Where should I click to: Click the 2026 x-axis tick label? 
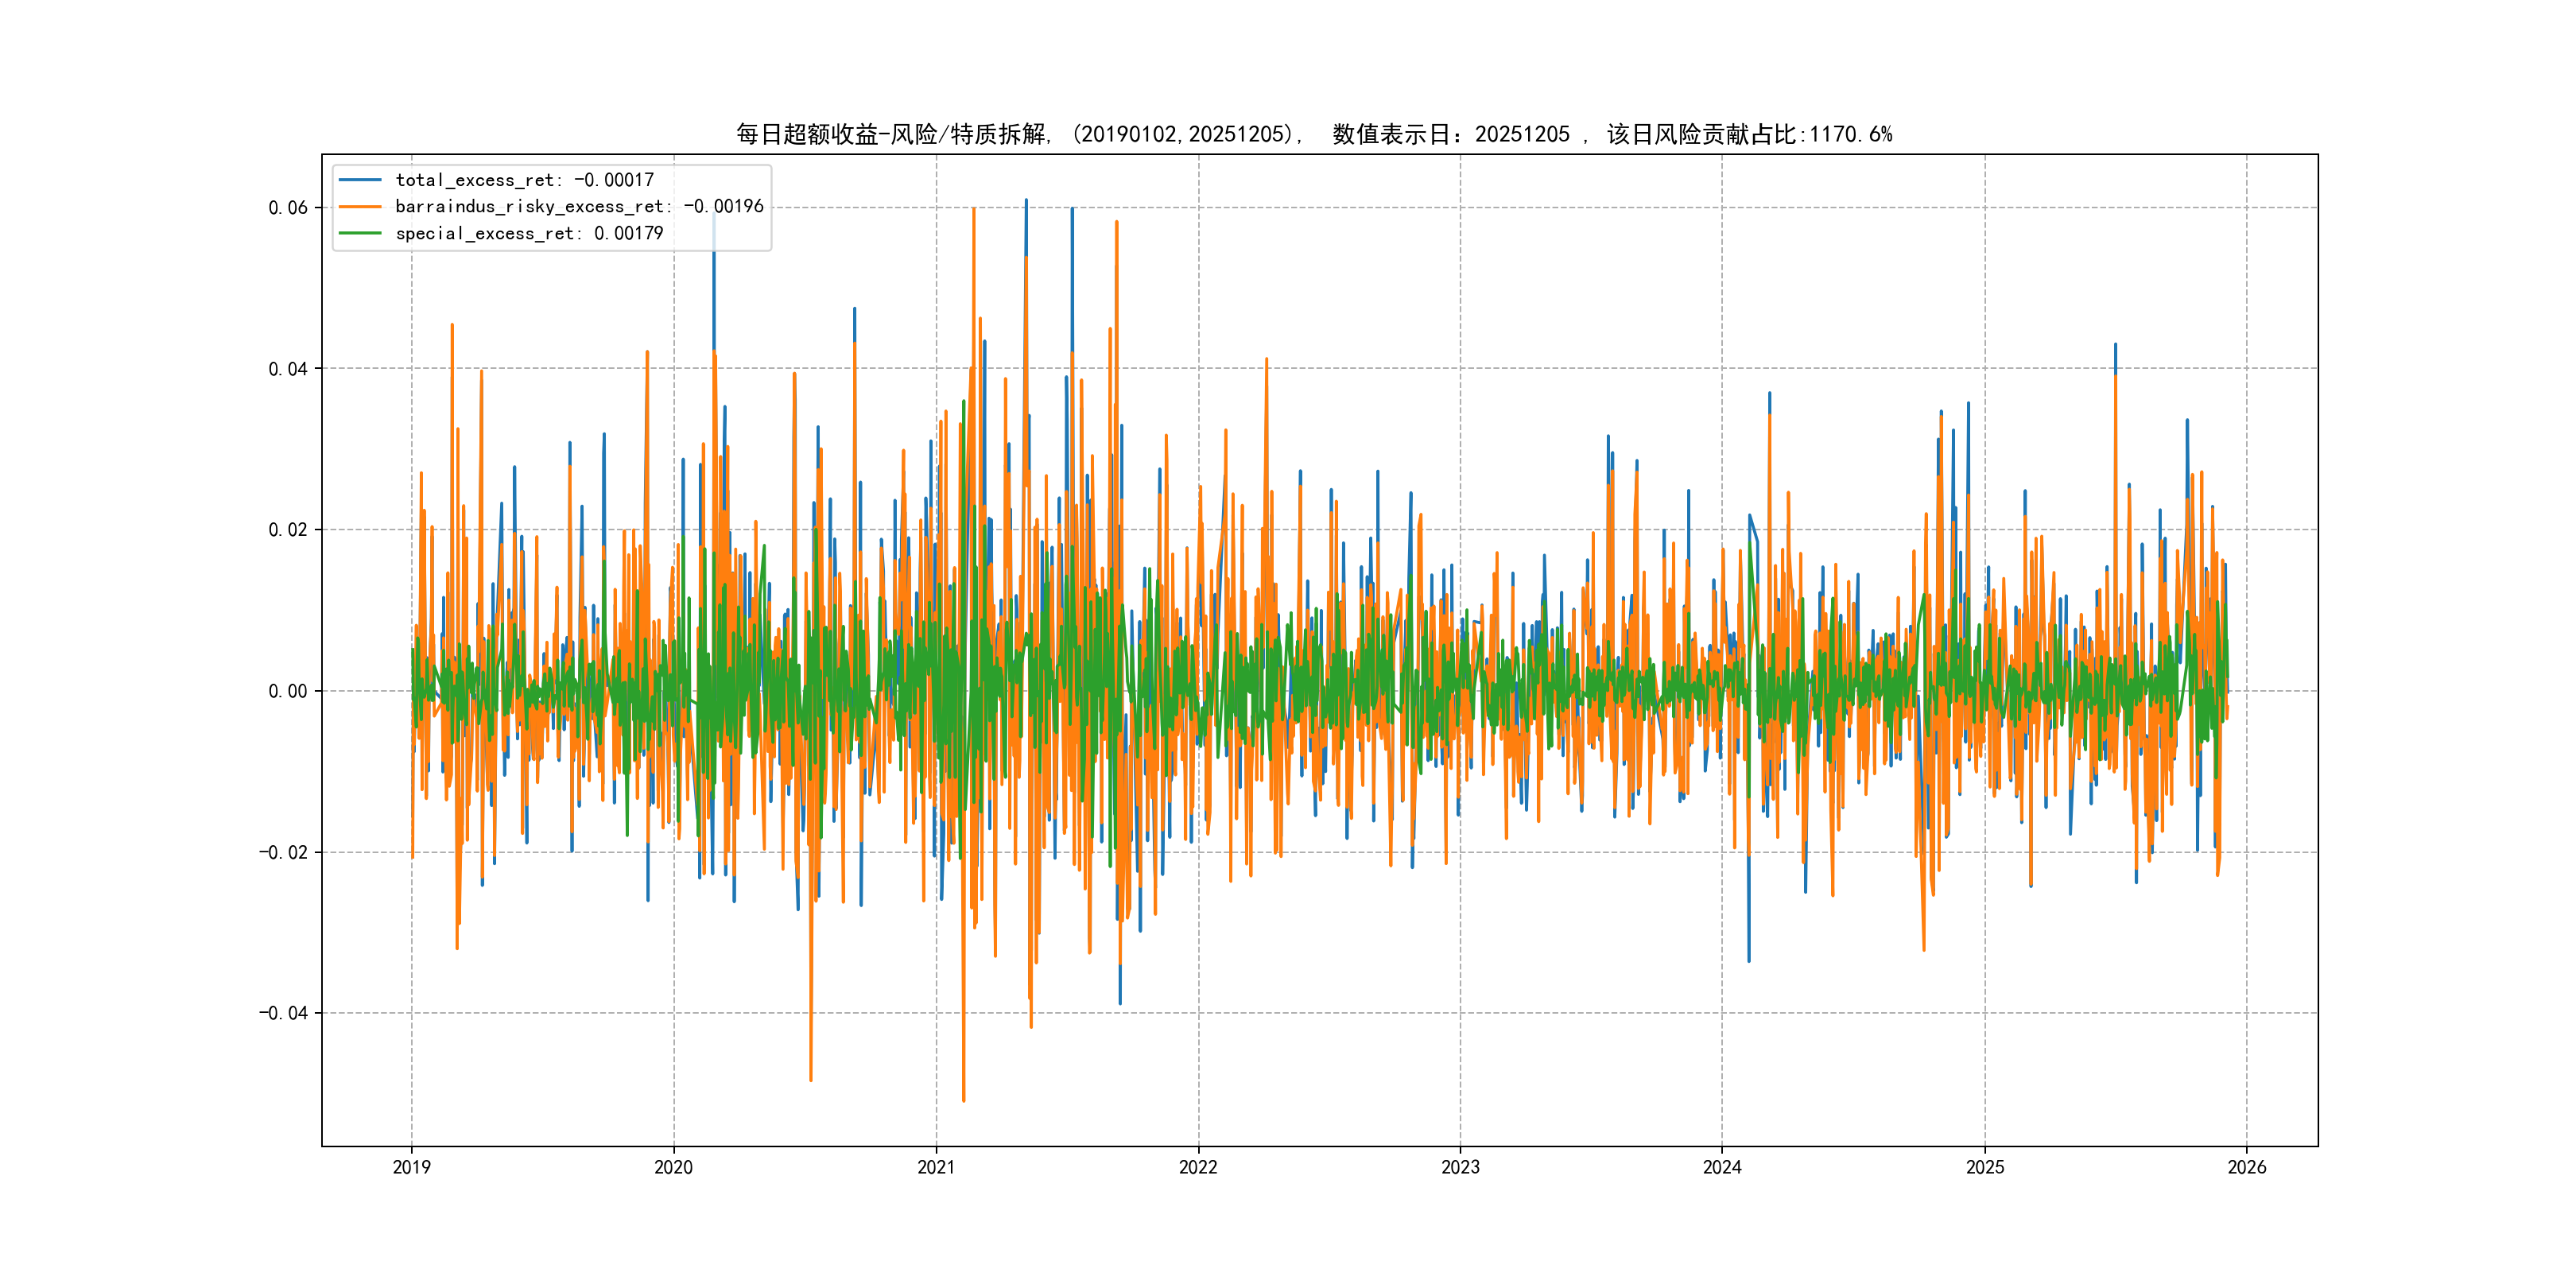point(2247,1167)
